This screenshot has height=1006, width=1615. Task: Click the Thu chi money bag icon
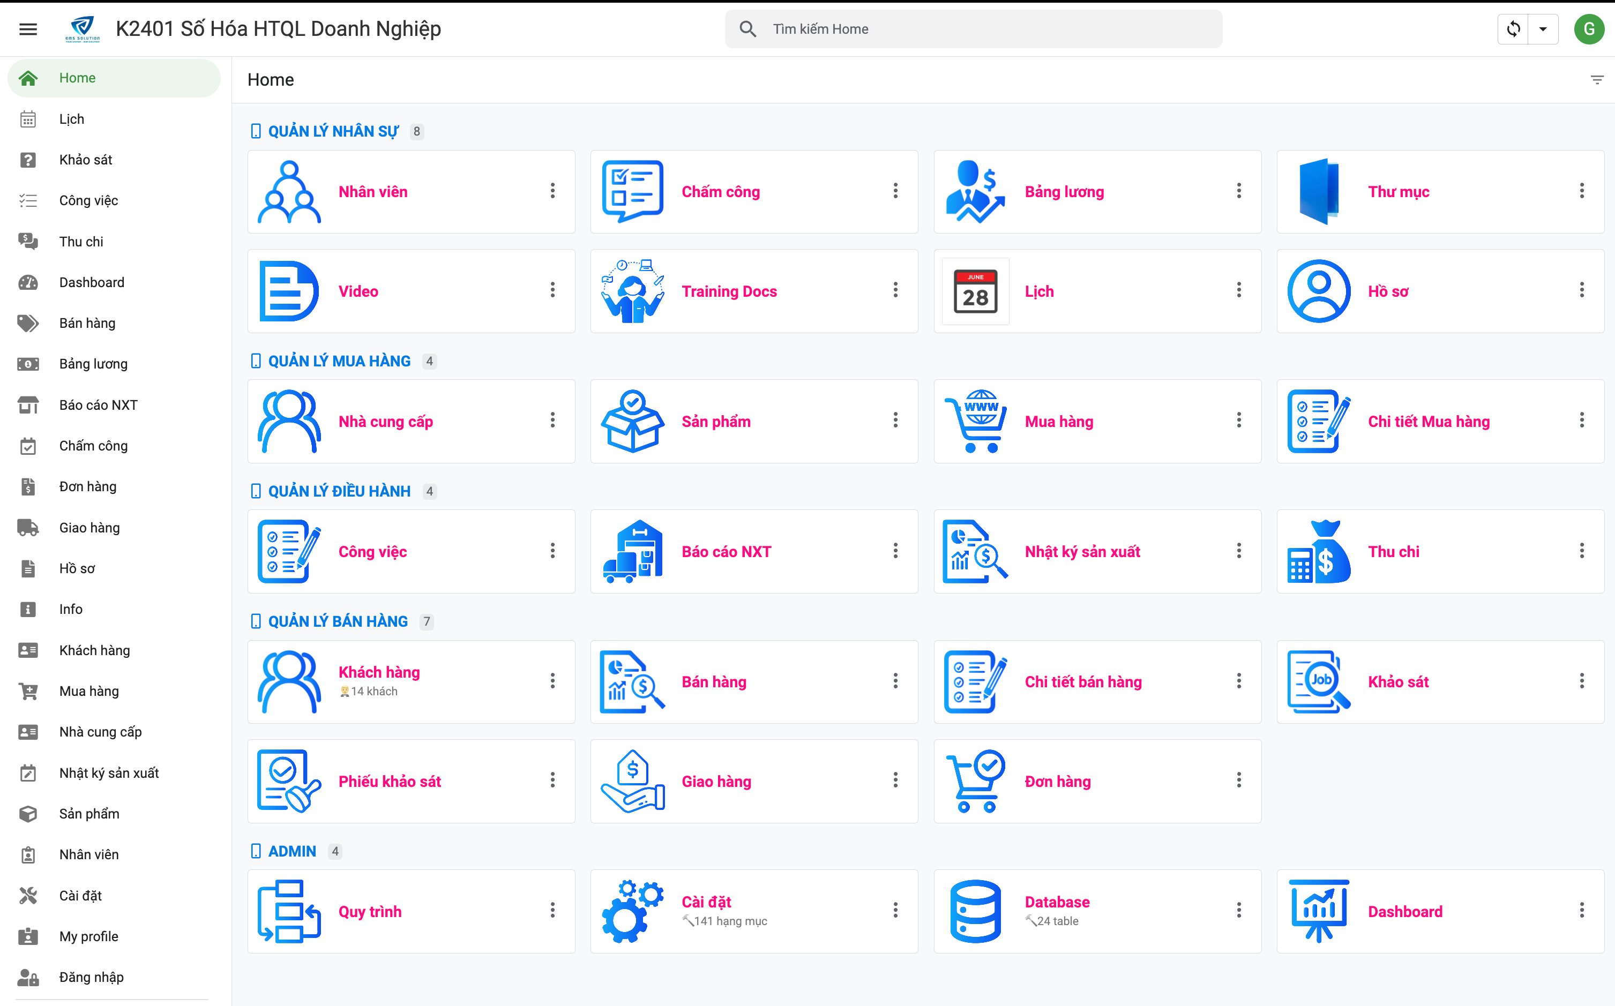(x=1318, y=551)
